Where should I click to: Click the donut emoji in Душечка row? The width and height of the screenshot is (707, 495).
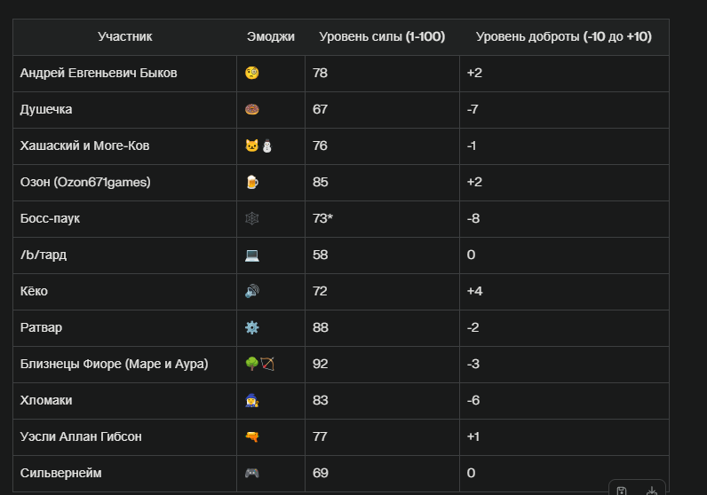click(252, 109)
